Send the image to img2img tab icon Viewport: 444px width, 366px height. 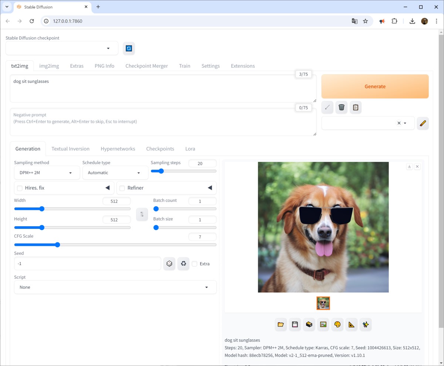[323, 325]
